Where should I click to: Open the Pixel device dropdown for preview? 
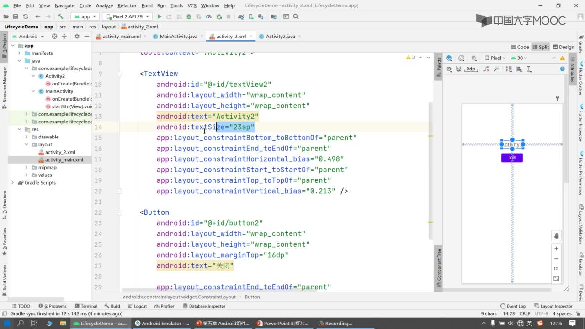[495, 58]
